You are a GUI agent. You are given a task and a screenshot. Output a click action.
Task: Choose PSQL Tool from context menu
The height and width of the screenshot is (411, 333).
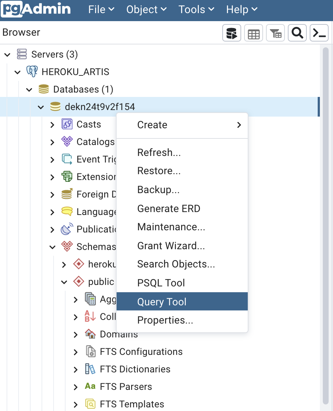(x=182, y=283)
